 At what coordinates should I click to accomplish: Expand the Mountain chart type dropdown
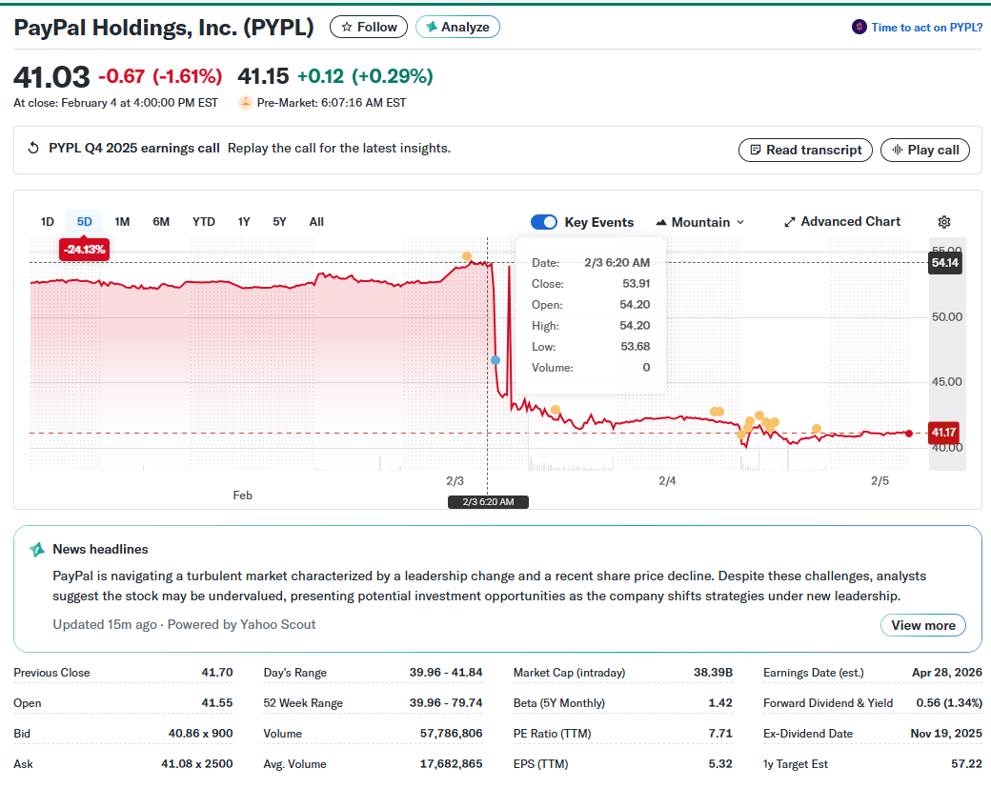700,222
